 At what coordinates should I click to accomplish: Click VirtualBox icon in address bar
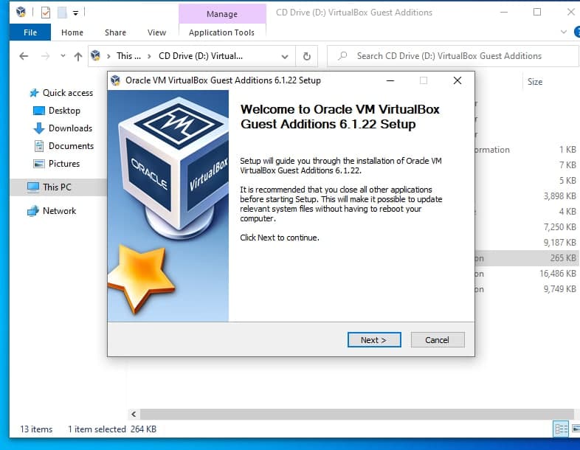(95, 55)
